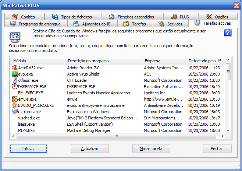This screenshot has width=242, height=171.
Task: Click the Cookies tab icon
Action: coord(15,16)
